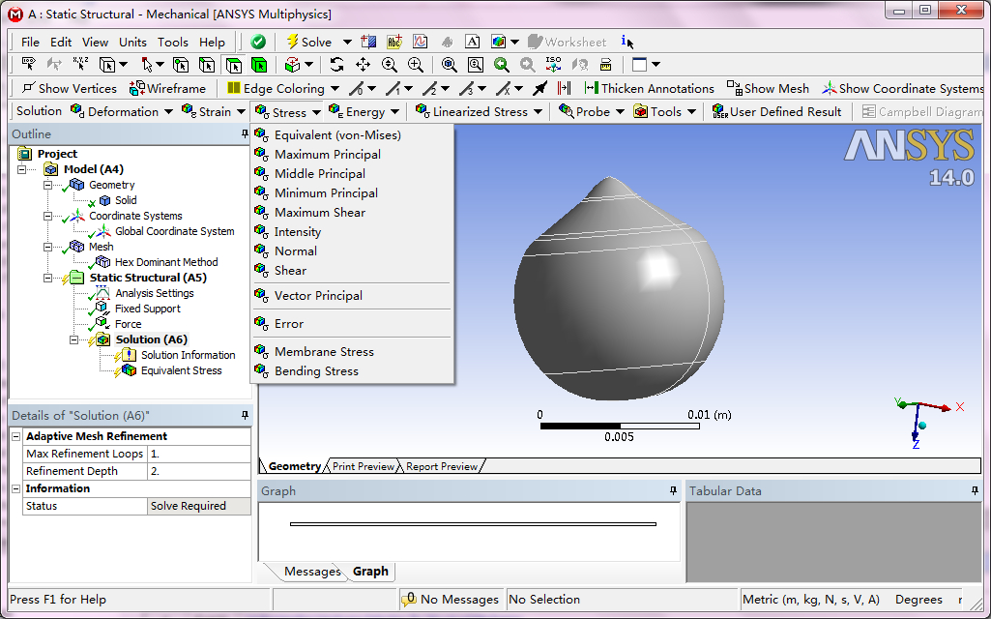Click the New Chart and Table icon

pyautogui.click(x=421, y=42)
